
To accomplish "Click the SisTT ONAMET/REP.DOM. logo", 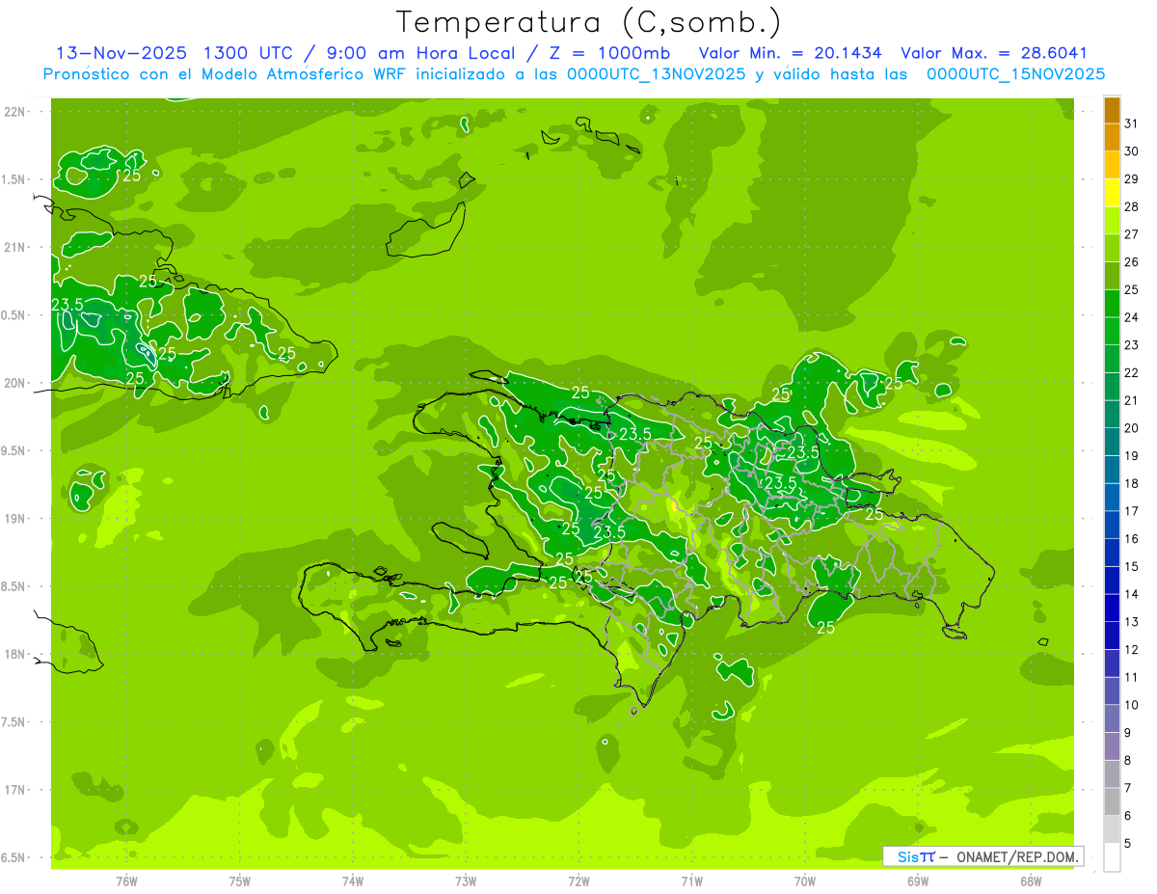I will click(982, 856).
